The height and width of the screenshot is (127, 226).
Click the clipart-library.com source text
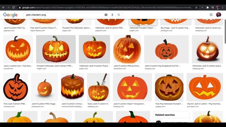37,31
